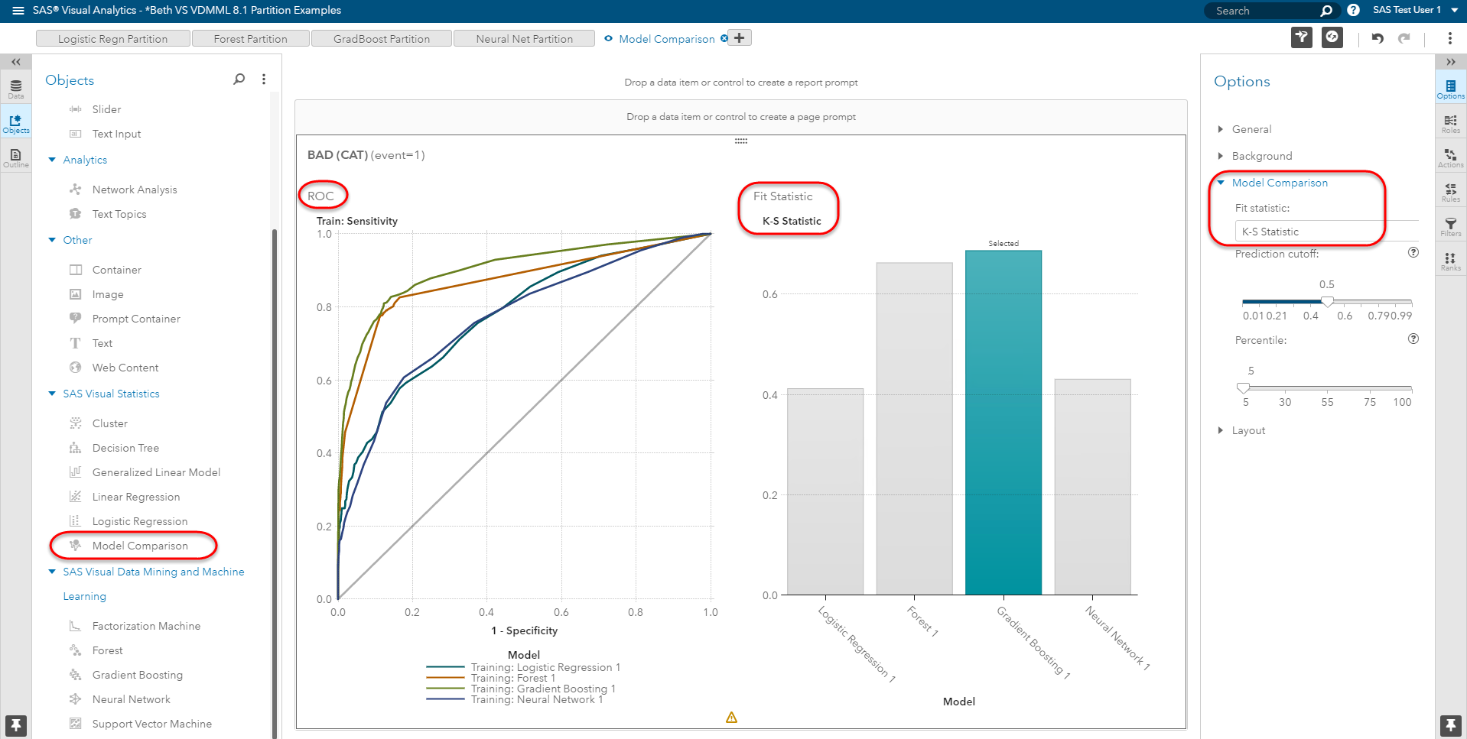
Task: Switch to the Outline panel
Action: click(15, 156)
